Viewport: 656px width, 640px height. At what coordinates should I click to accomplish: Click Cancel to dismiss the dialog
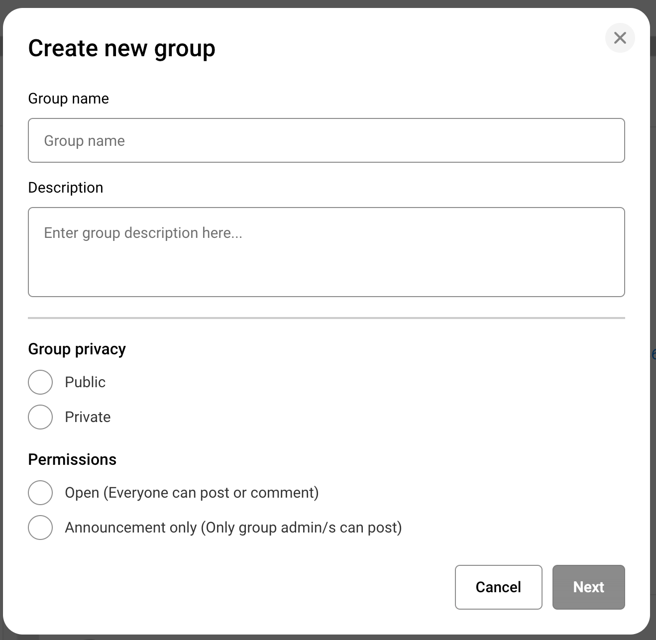(x=498, y=587)
